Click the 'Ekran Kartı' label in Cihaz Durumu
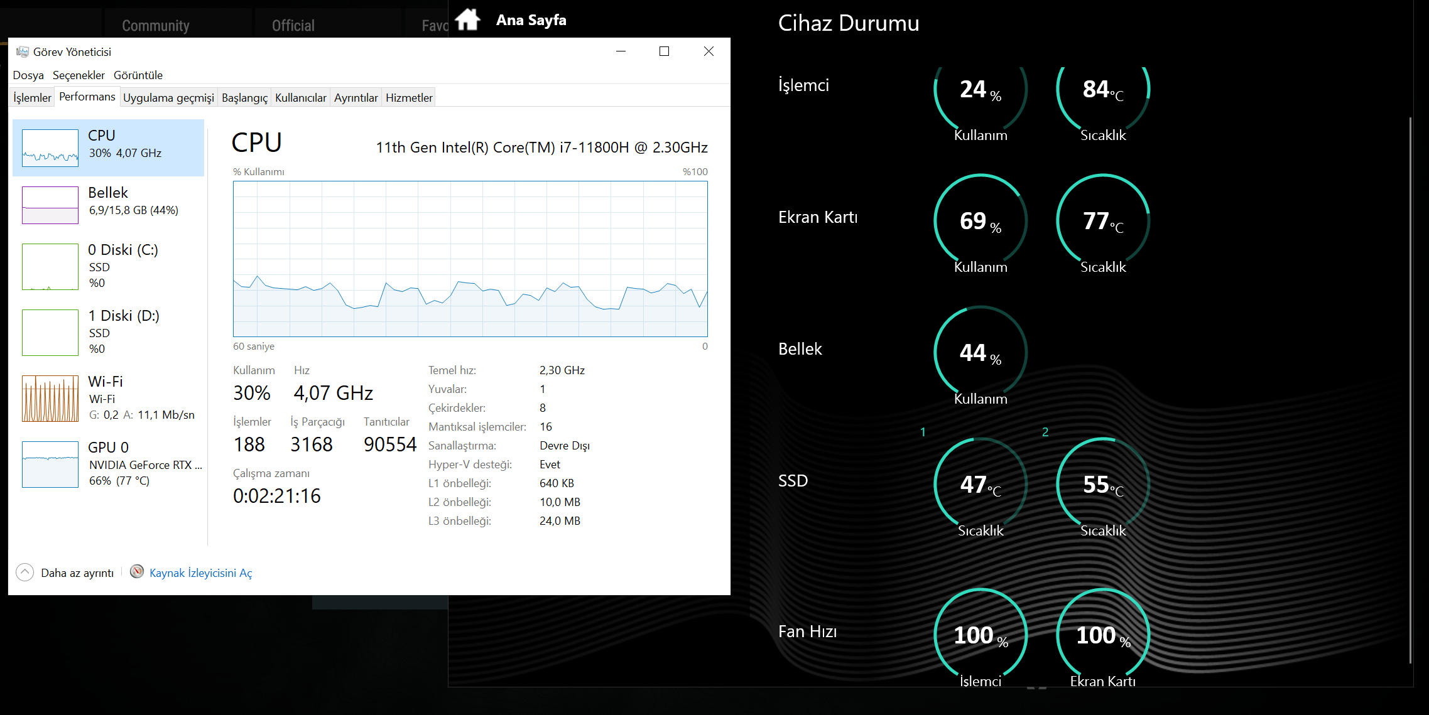The image size is (1429, 715). pos(818,217)
